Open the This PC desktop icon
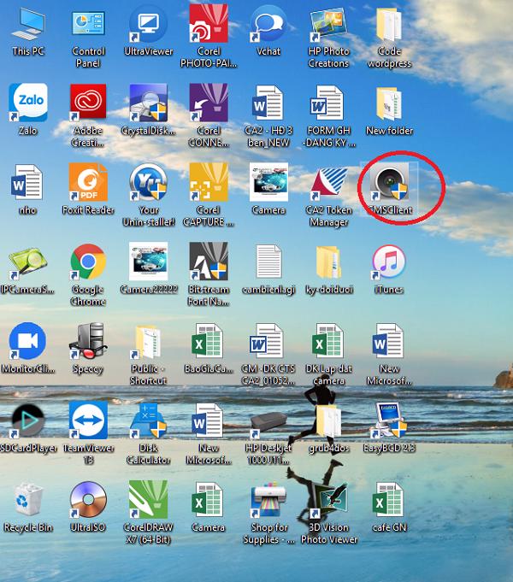The image size is (513, 582). tap(28, 25)
